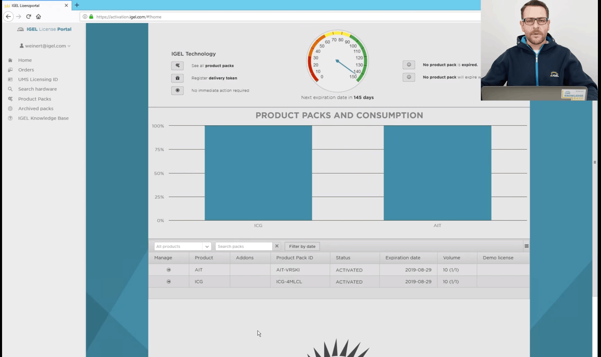Go forward with the browser forward arrow
This screenshot has width=601, height=357.
[x=18, y=17]
